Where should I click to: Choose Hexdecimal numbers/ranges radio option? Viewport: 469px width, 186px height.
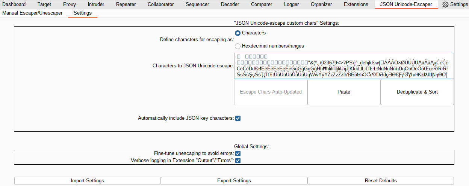[x=238, y=46]
